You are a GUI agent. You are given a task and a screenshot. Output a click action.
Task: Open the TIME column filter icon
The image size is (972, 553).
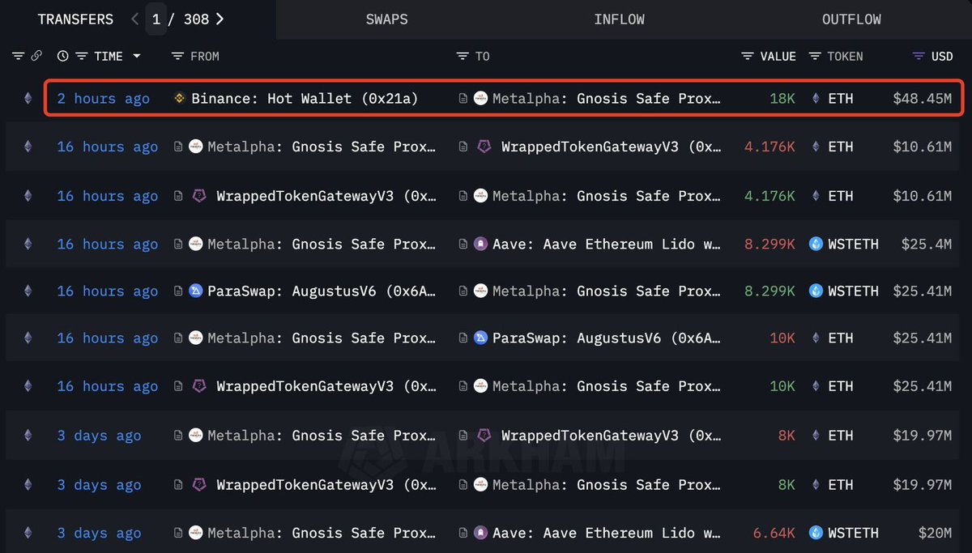tap(81, 56)
